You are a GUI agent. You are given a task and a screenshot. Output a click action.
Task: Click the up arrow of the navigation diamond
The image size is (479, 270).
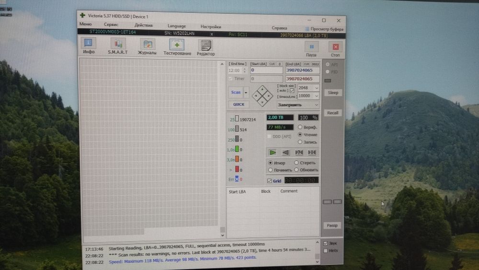click(262, 90)
